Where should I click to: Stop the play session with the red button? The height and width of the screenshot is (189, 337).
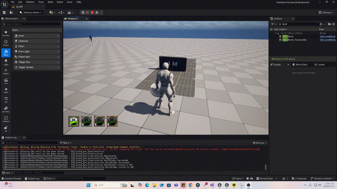(x=92, y=12)
